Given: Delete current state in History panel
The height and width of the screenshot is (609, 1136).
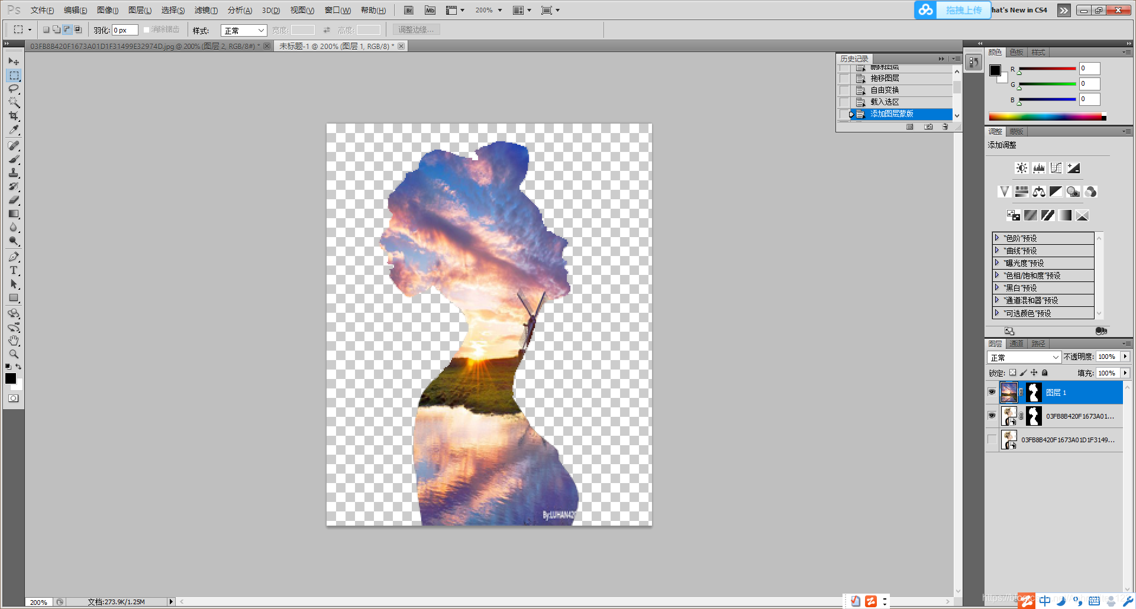Looking at the screenshot, I should tap(945, 127).
